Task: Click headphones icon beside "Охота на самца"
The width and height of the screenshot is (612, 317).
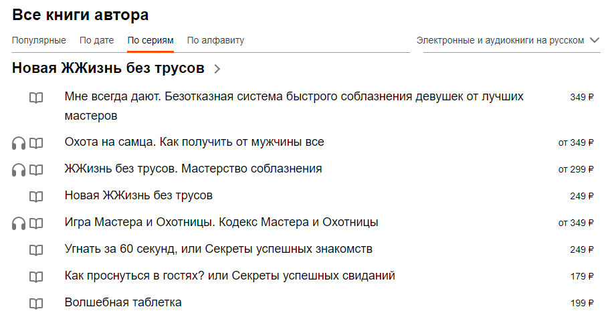Action: coord(19,143)
